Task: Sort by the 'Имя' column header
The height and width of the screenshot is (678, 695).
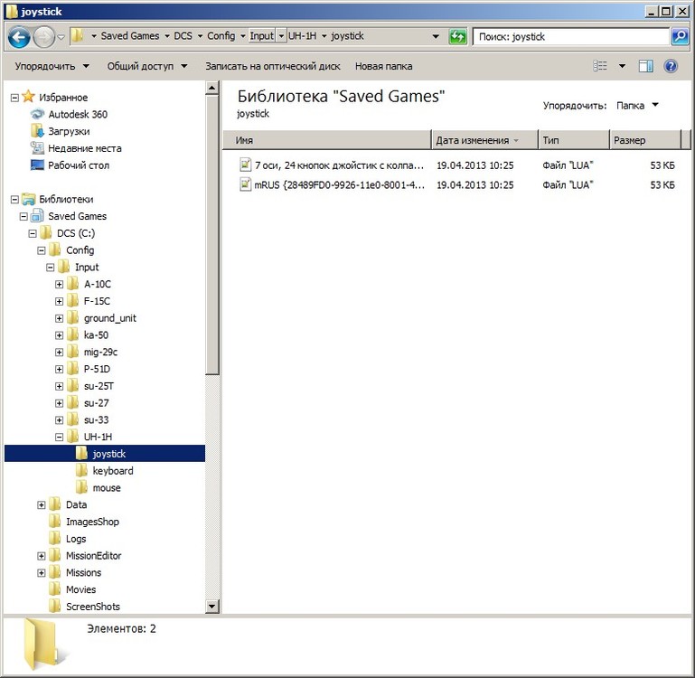Action: coord(327,140)
